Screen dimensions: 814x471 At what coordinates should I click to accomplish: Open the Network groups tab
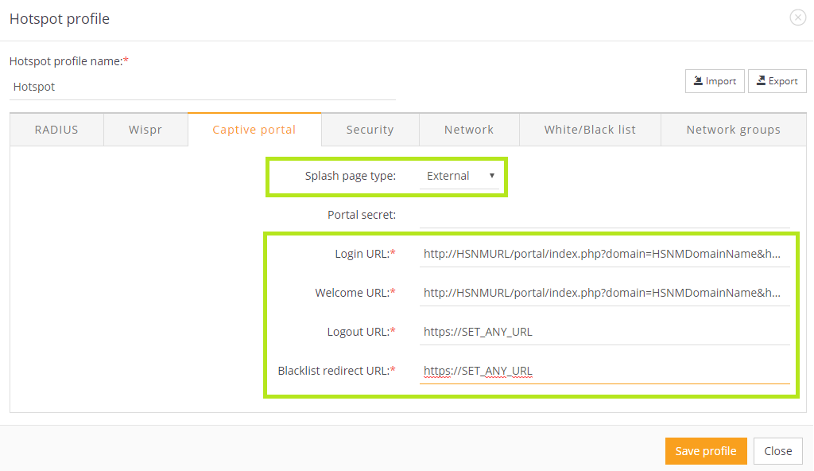(733, 130)
